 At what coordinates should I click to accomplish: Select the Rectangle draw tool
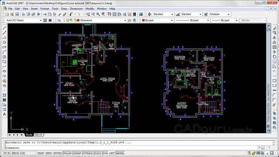point(4,47)
